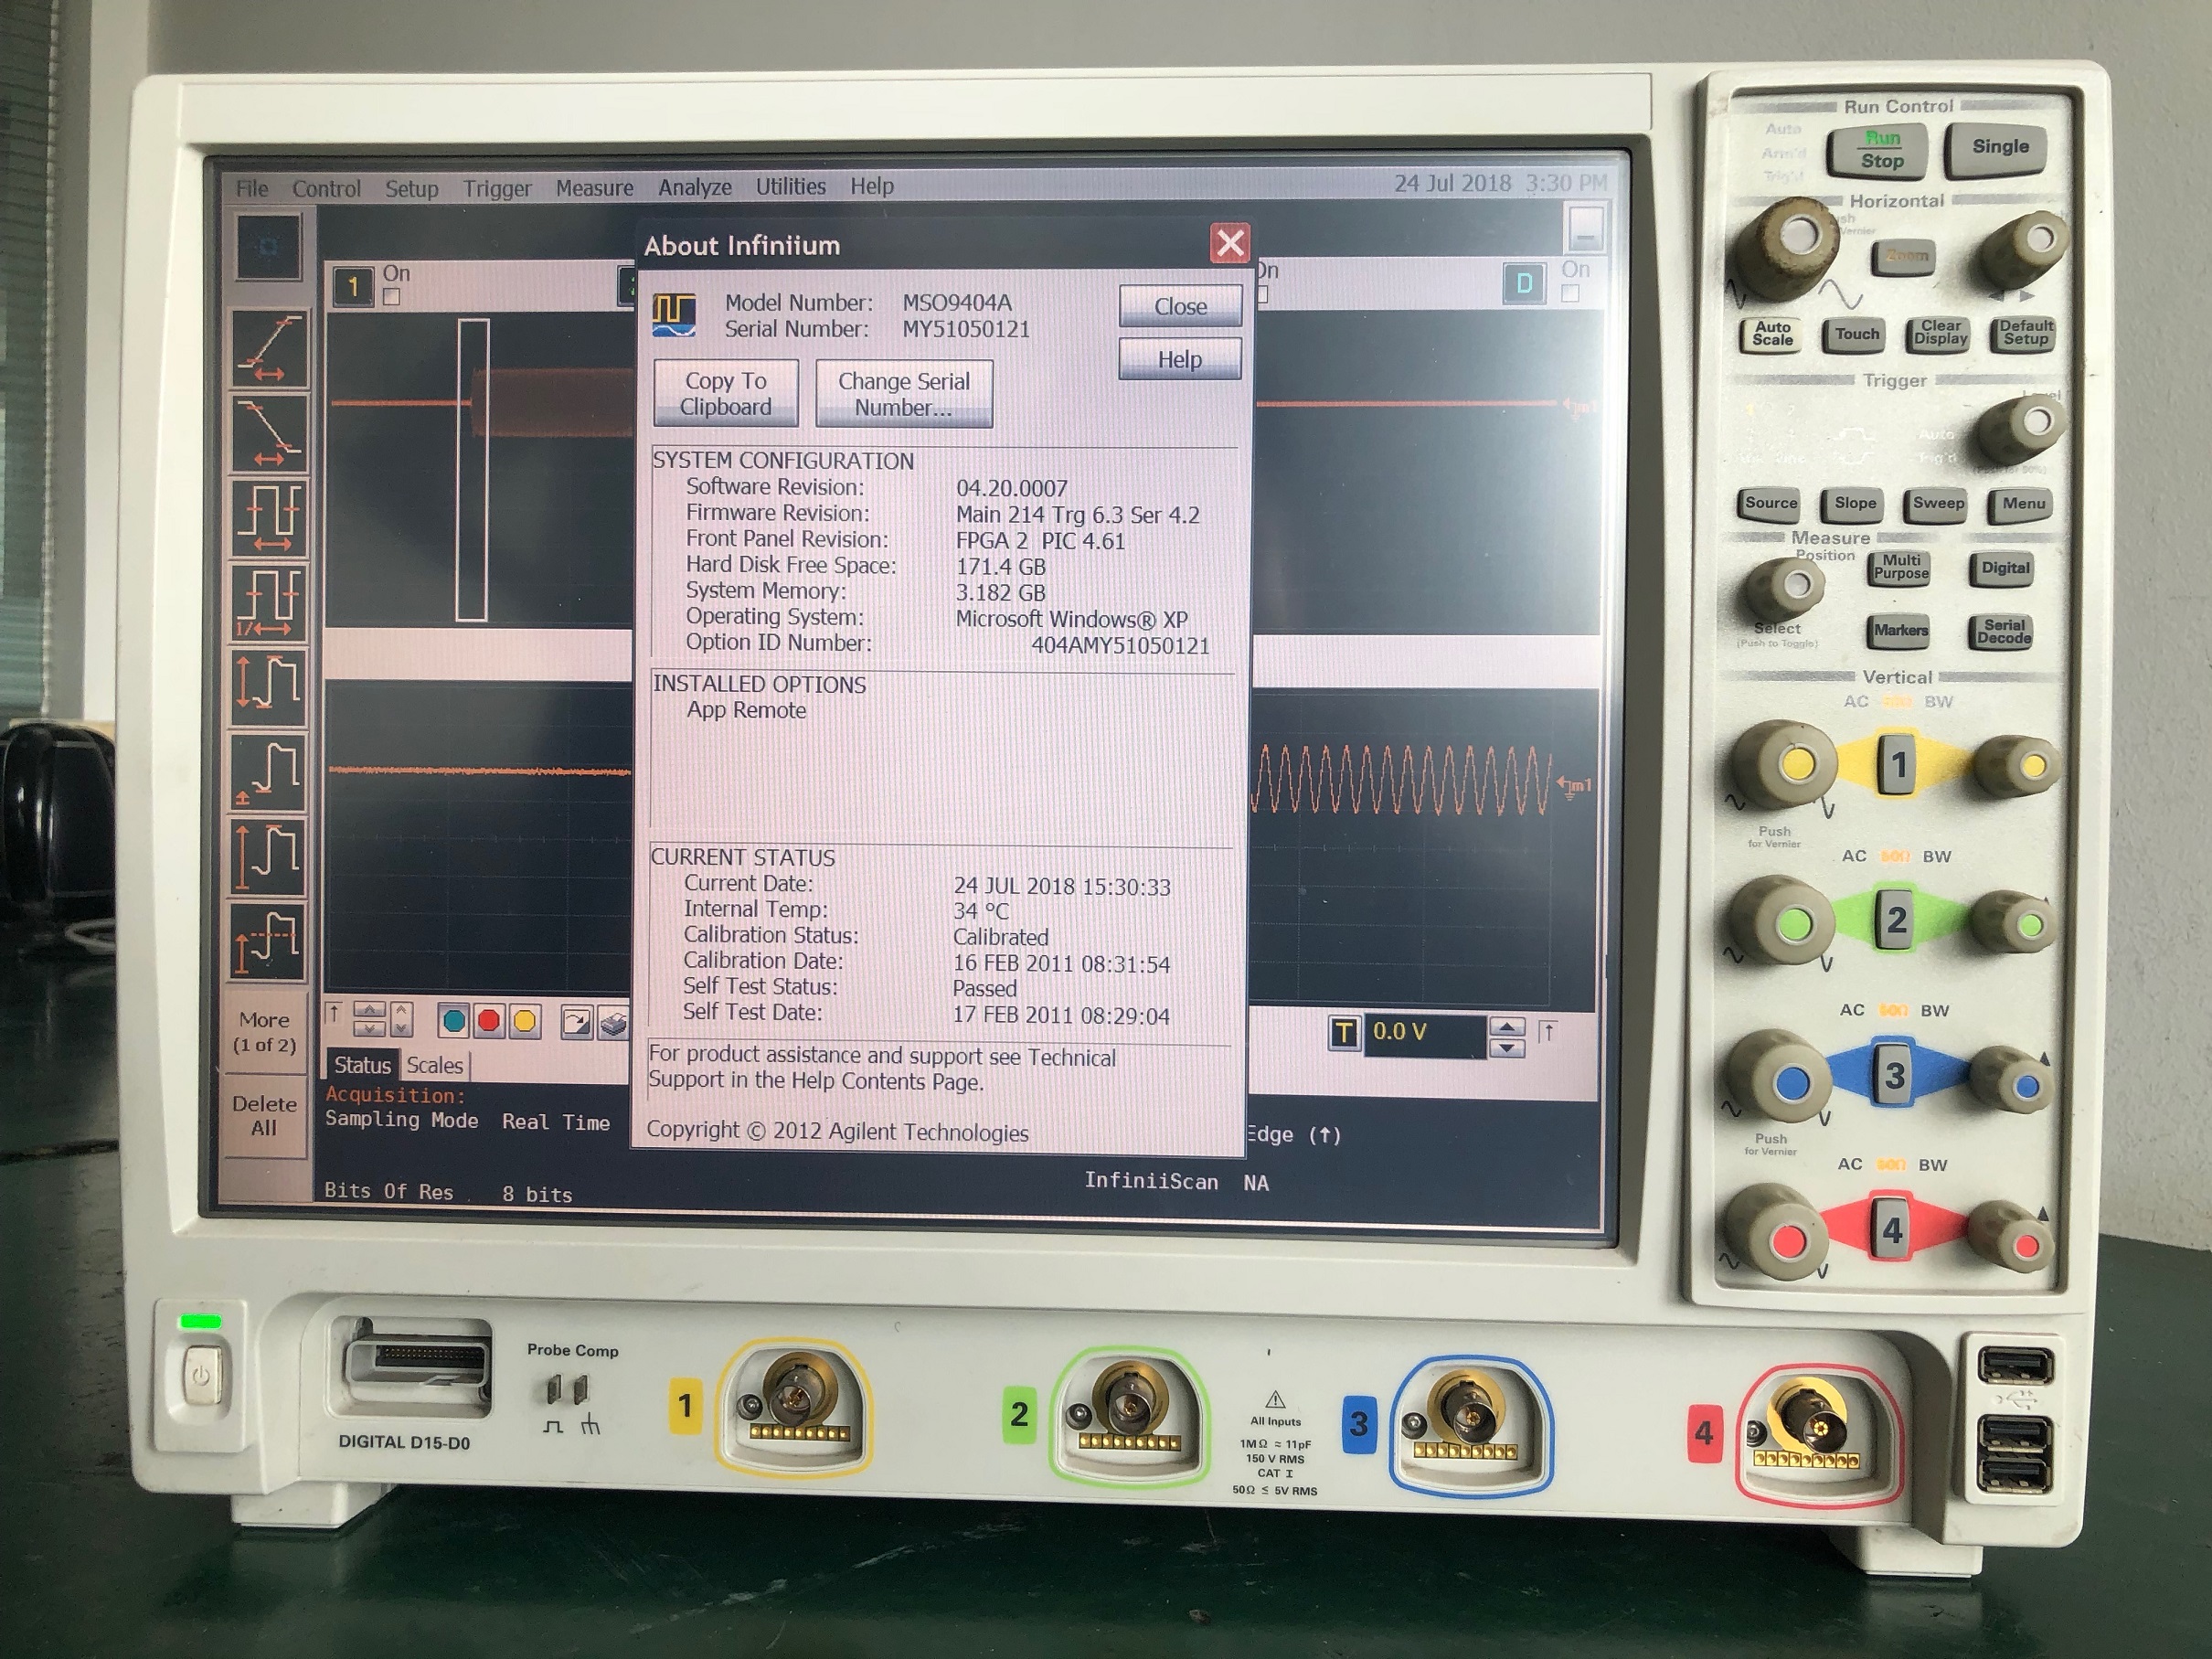Click internal temp value 34 °C

pos(981,911)
